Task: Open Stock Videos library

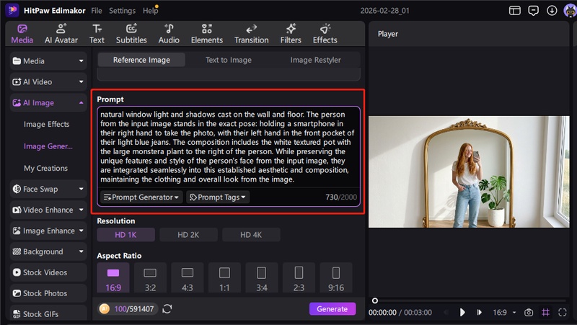Action: click(48, 272)
